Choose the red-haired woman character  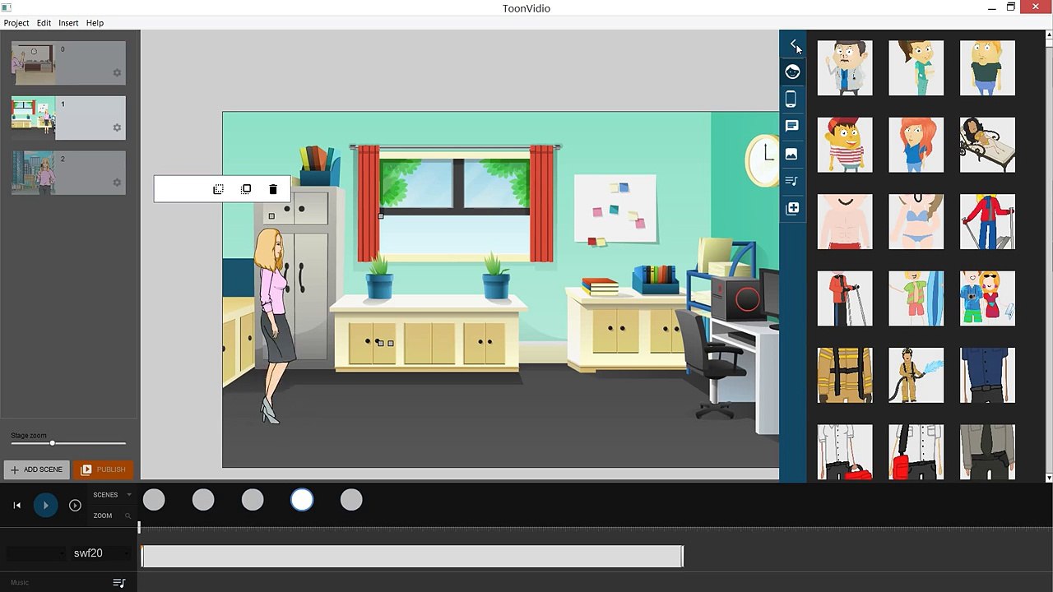pos(916,145)
